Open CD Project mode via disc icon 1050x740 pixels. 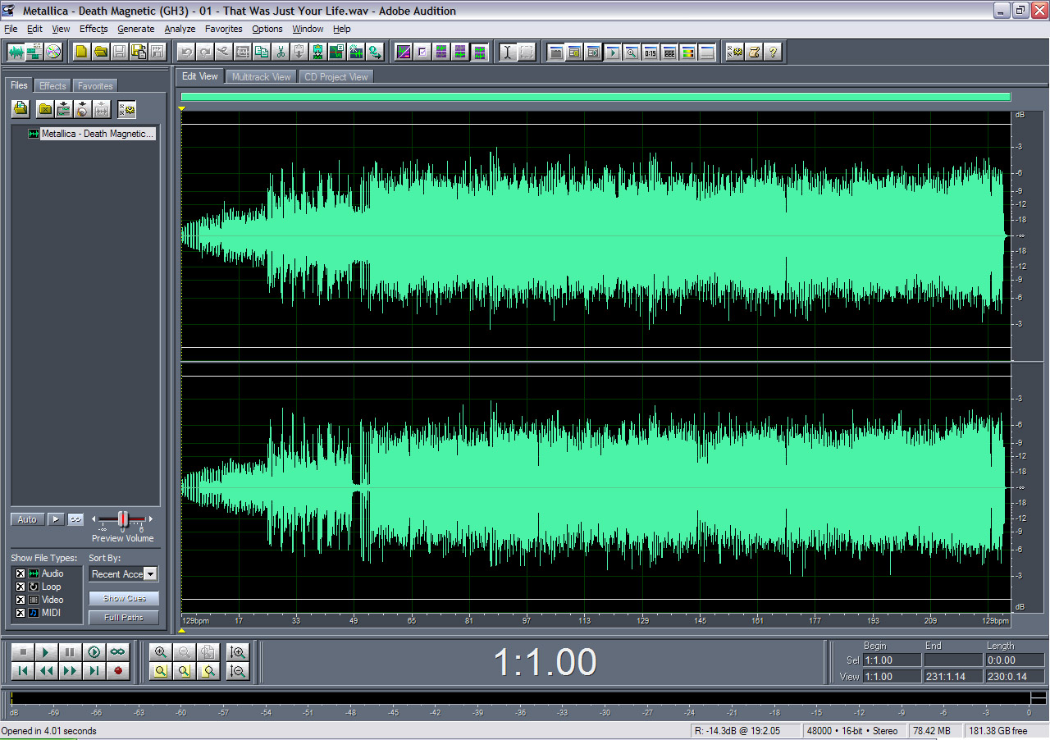point(53,52)
